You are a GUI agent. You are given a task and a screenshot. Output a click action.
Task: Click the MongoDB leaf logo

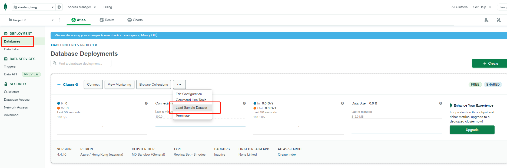(5, 7)
